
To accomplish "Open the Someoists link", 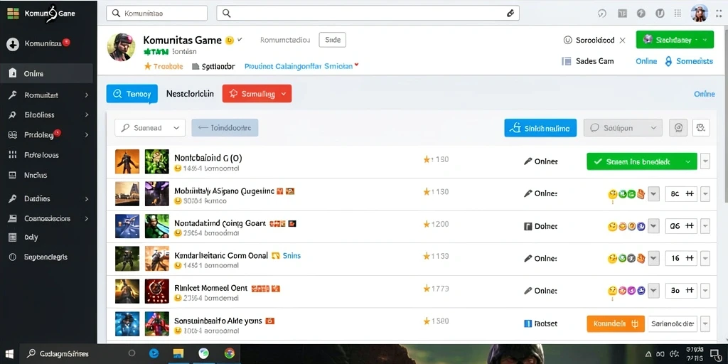I will pos(689,61).
